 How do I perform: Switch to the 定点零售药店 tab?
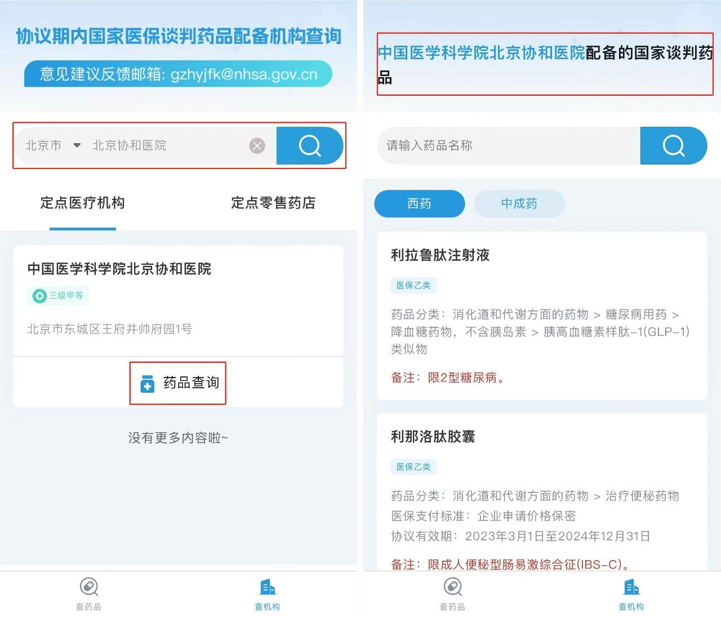click(273, 203)
